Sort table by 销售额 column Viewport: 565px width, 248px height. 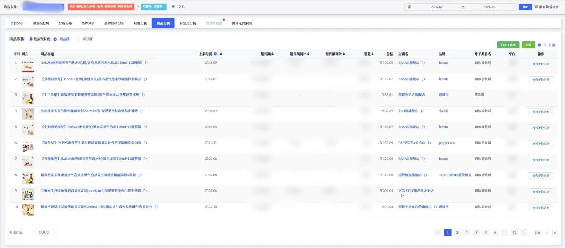pos(272,54)
